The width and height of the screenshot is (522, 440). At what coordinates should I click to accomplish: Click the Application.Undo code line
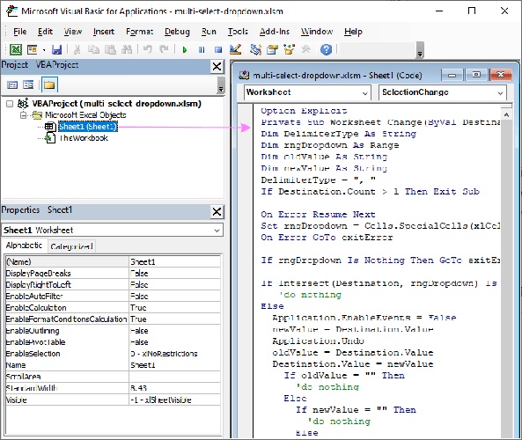[x=318, y=341]
